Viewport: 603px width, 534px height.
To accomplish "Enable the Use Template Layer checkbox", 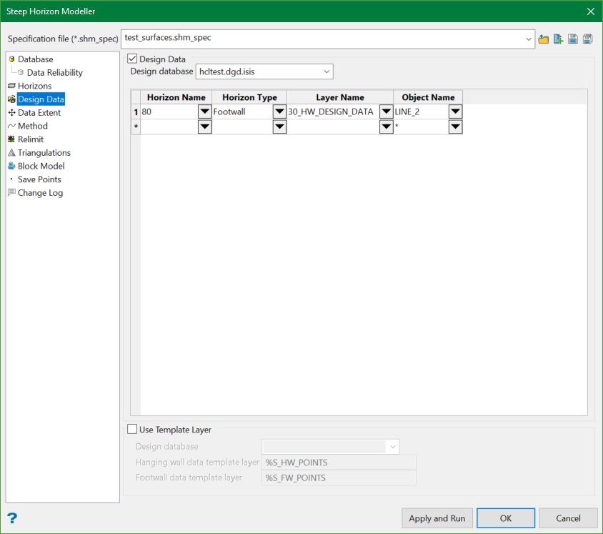I will [x=132, y=430].
